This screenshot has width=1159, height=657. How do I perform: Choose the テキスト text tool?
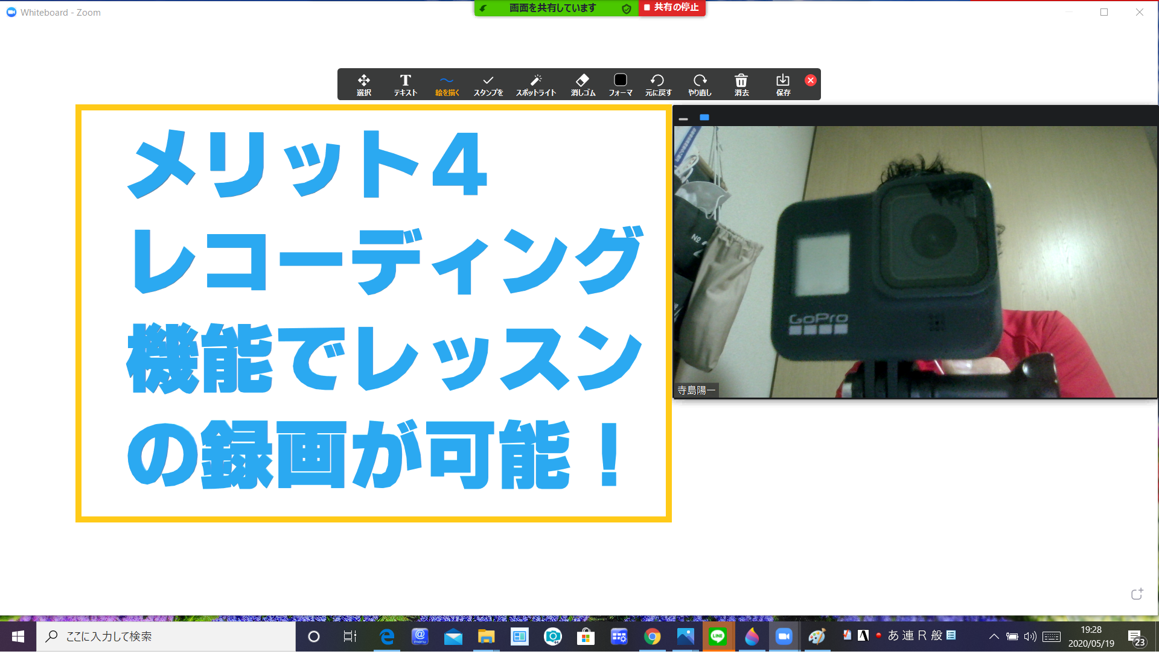point(405,84)
